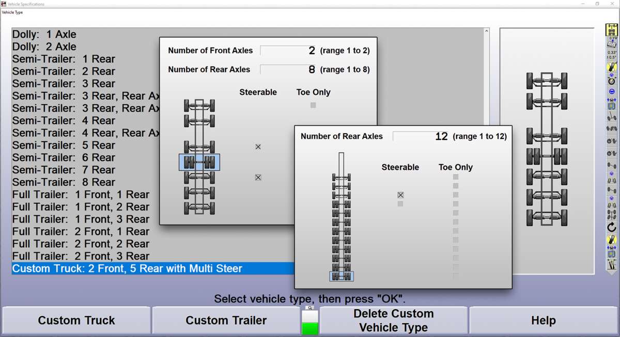This screenshot has height=337, width=620.
Task: Click Delete Custom Vehicle Type button
Action: click(393, 320)
